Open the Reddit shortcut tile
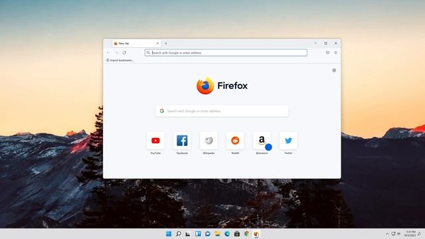The width and height of the screenshot is (425, 239). click(x=235, y=141)
